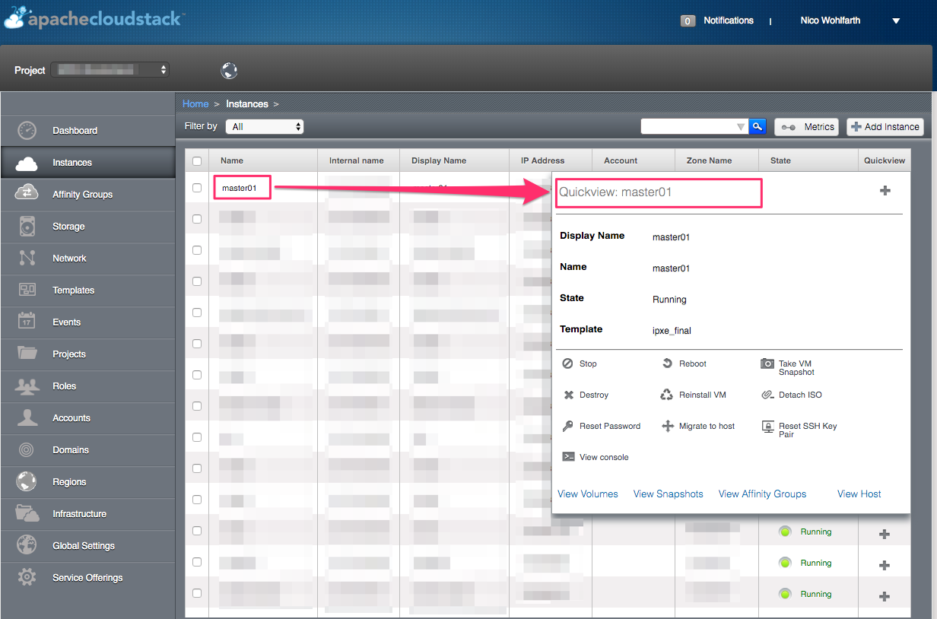The height and width of the screenshot is (619, 937).
Task: Open the Network sidebar icon
Action: [27, 259]
